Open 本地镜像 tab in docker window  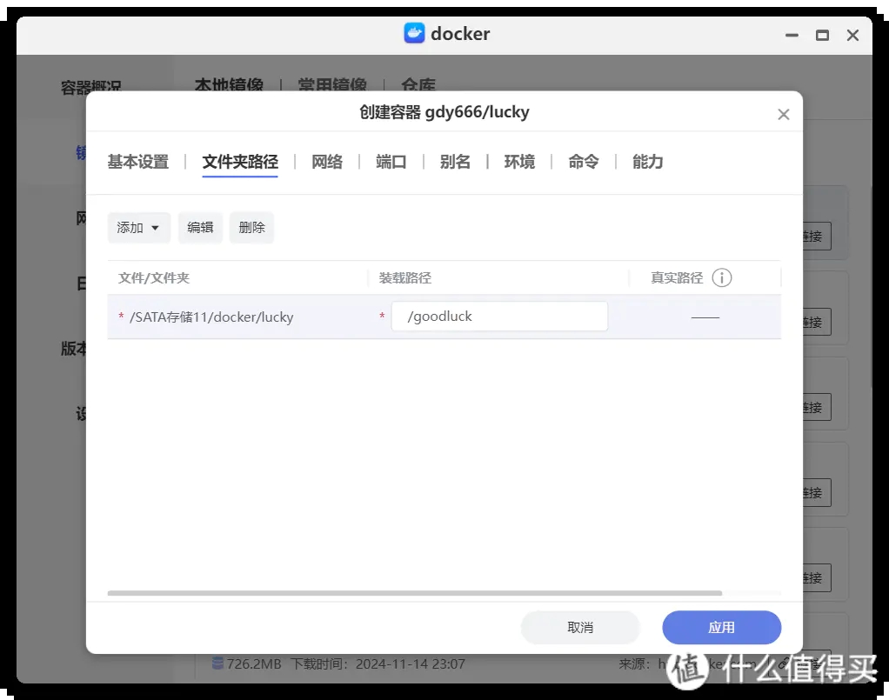click(229, 84)
